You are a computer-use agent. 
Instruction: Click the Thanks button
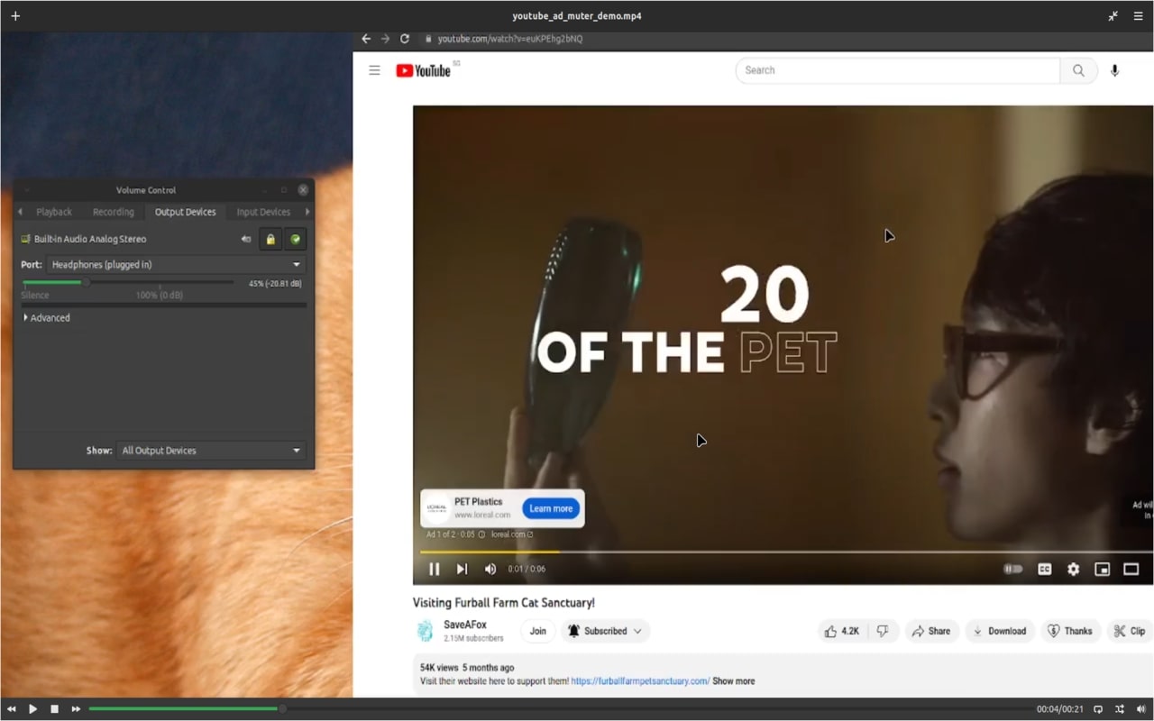[1069, 631]
